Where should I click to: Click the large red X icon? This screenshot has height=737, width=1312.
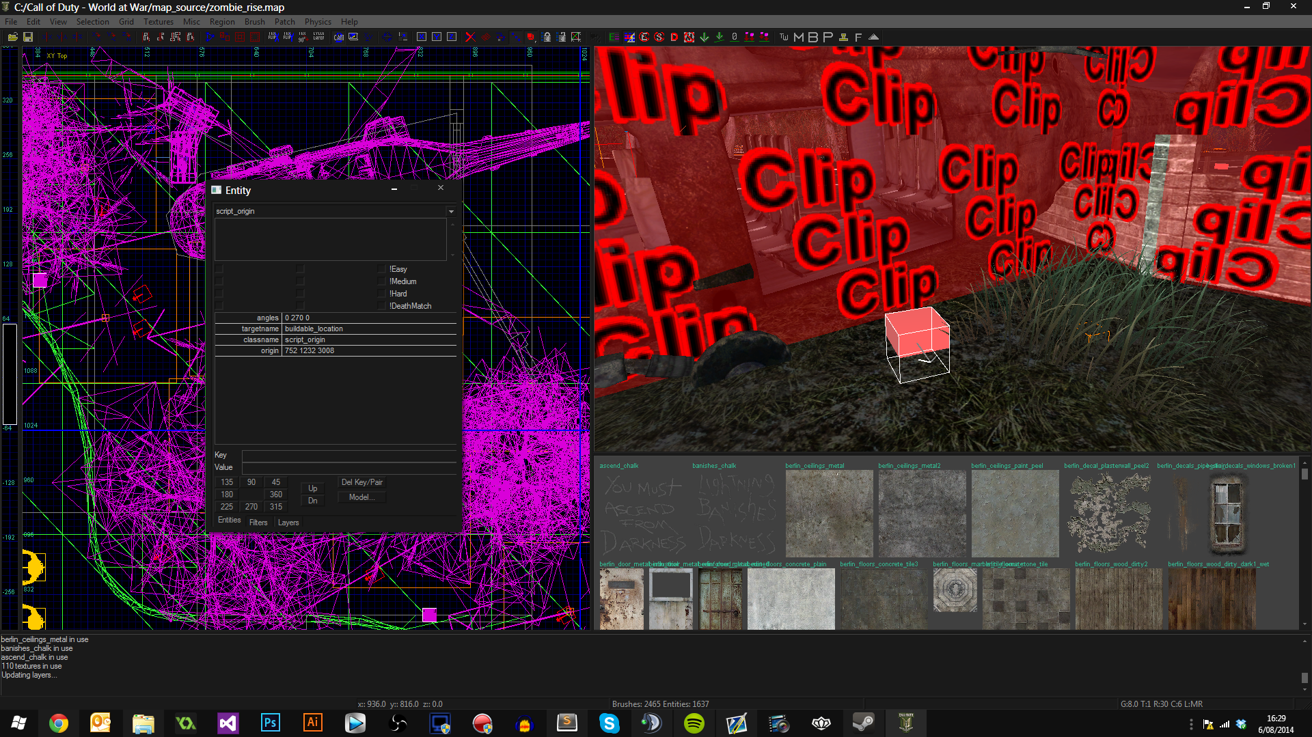tap(470, 37)
